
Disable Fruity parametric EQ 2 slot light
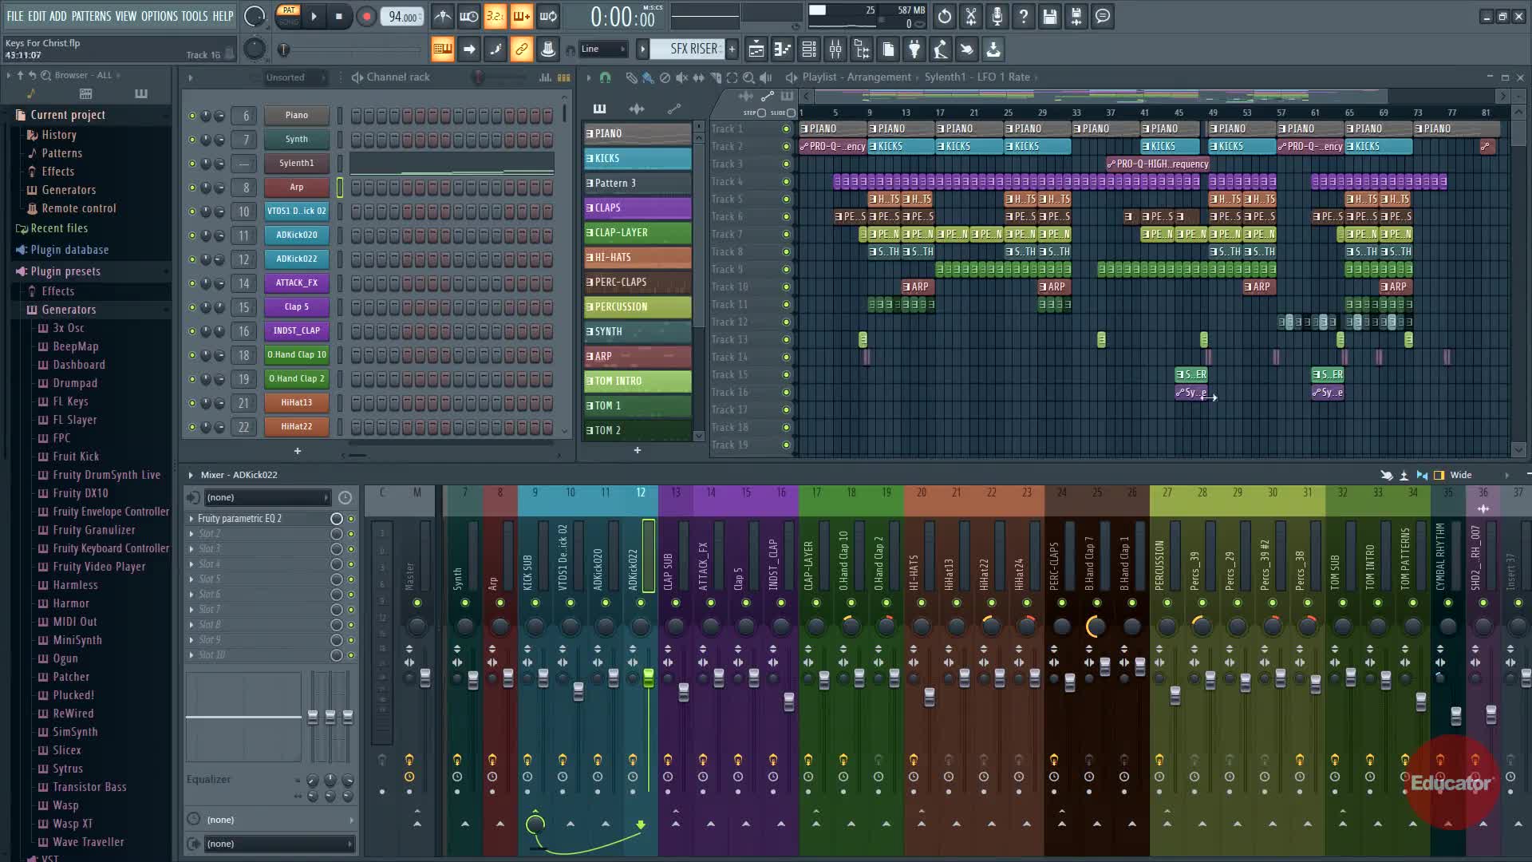(x=350, y=519)
